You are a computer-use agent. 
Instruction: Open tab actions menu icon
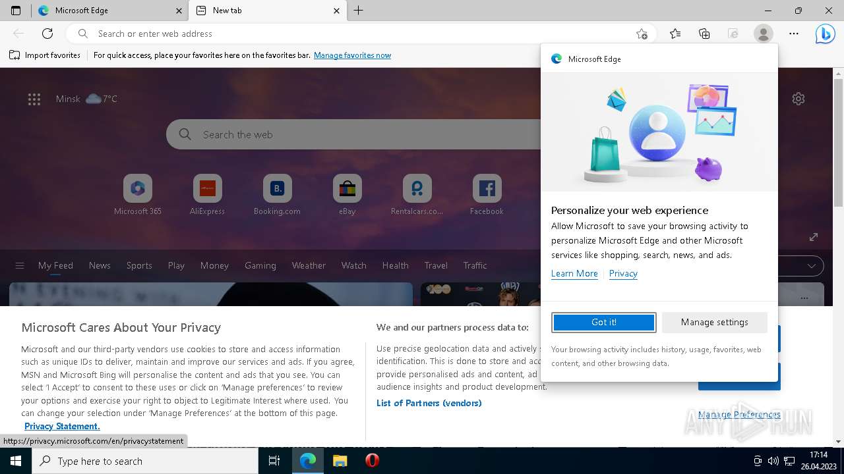point(16,11)
